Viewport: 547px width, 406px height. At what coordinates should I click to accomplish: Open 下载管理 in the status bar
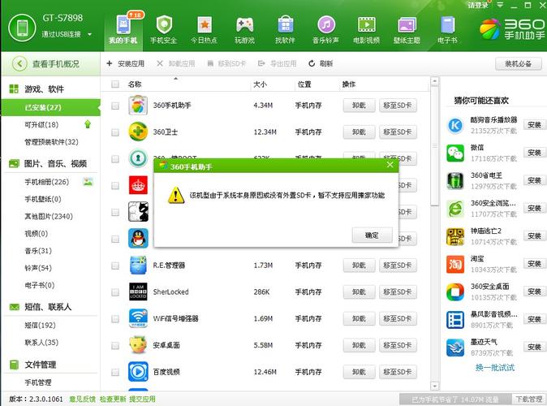529,399
